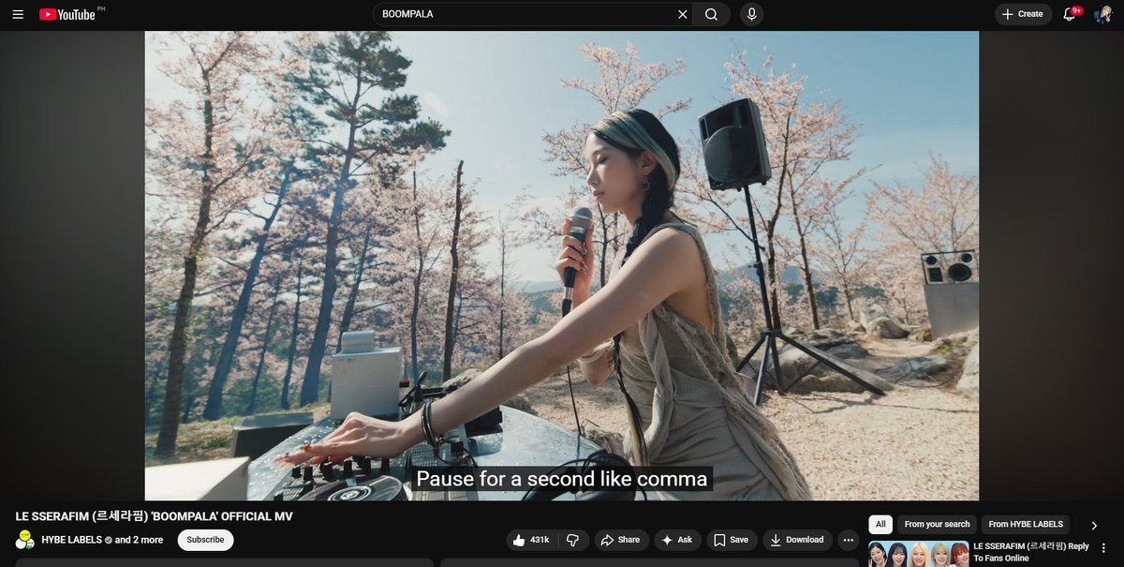The height and width of the screenshot is (567, 1124).
Task: Subscribe to HYBE LABELS
Action: coord(205,540)
